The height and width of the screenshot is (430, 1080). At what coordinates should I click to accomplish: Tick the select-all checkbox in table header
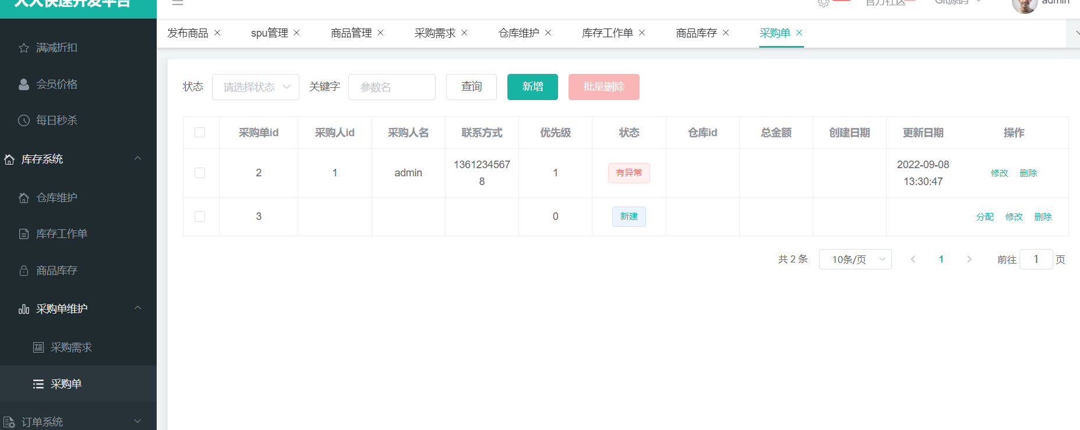[200, 133]
